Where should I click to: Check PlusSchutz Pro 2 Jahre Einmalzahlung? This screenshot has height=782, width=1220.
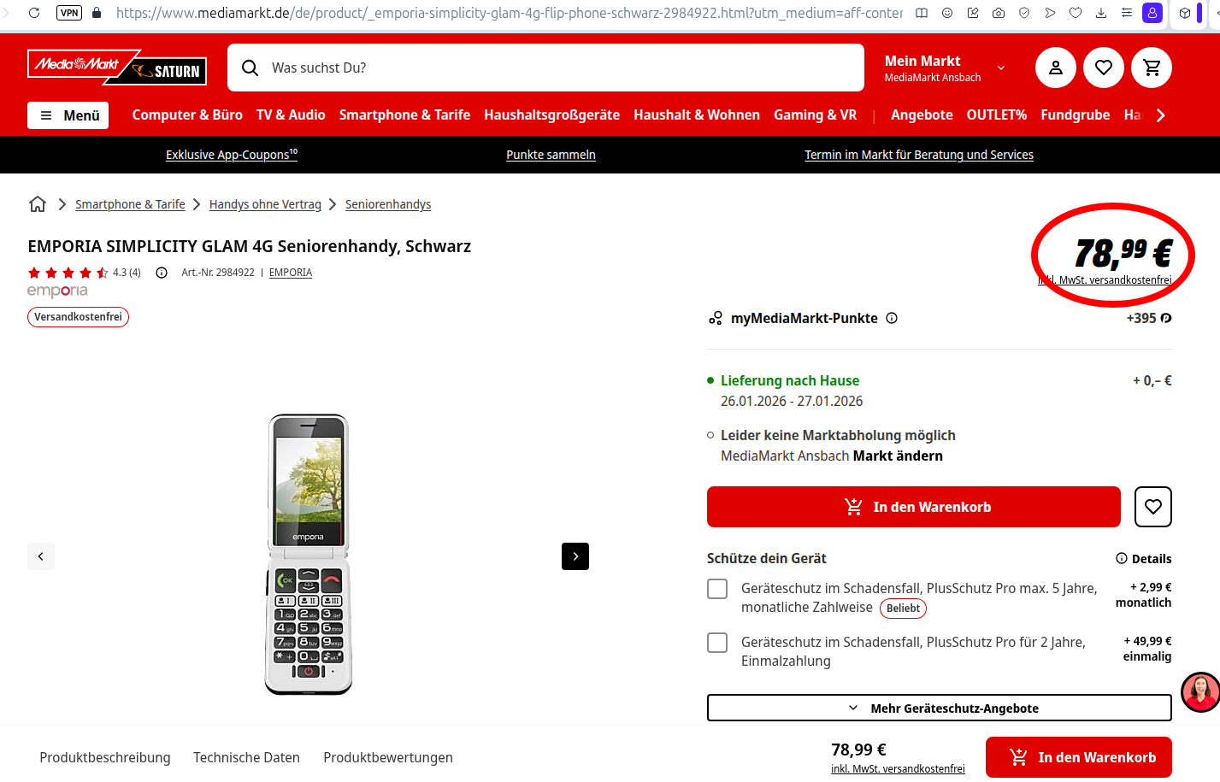[717, 643]
